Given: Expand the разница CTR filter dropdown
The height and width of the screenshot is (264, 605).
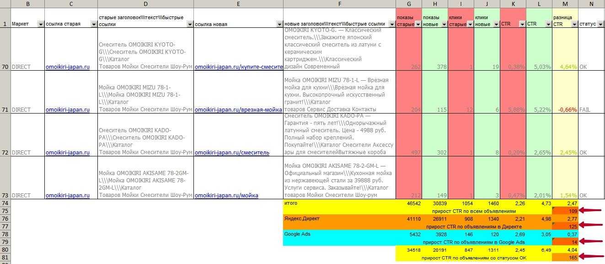Looking at the screenshot, I should pyautogui.click(x=574, y=24).
